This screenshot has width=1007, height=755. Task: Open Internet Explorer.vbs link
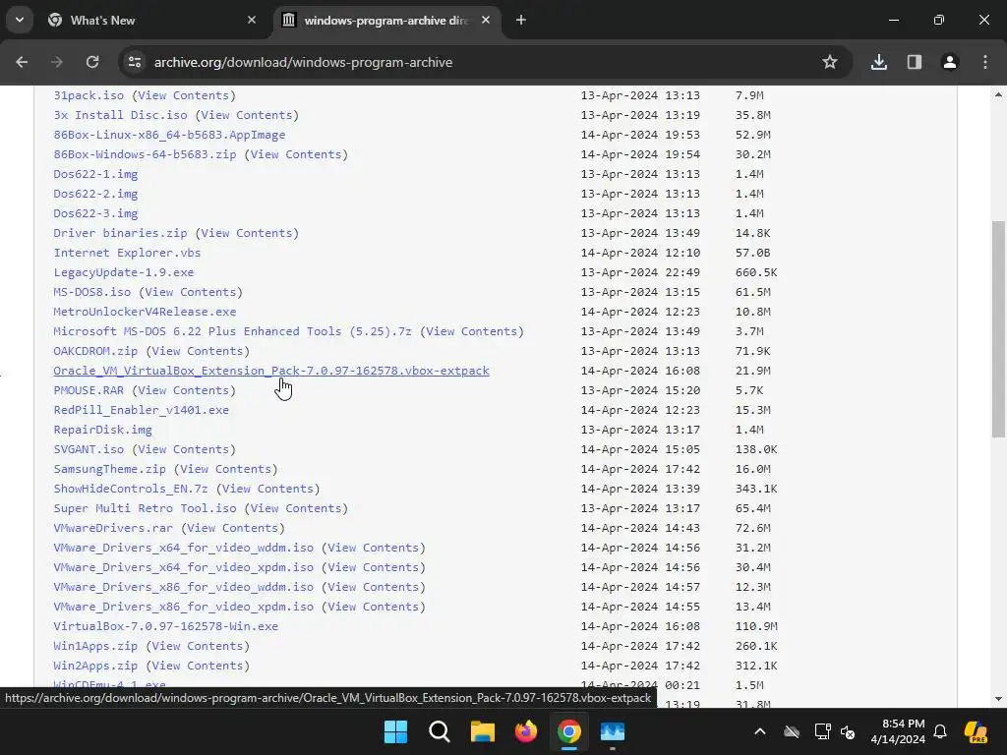(x=127, y=253)
